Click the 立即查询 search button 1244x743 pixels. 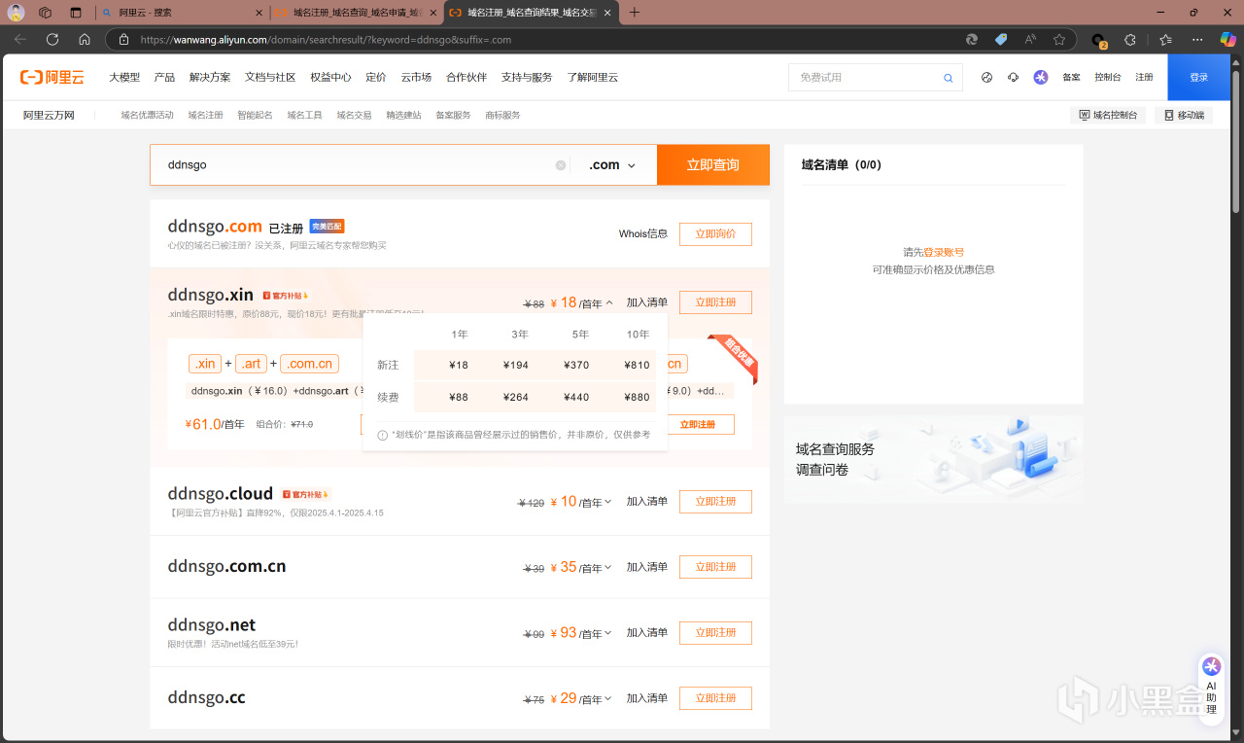(713, 165)
